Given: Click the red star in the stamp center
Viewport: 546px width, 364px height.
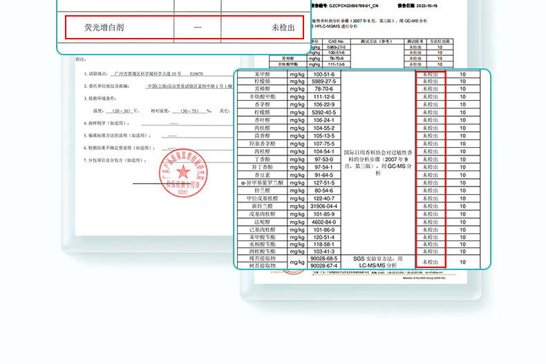Looking at the screenshot, I should coord(183,172).
